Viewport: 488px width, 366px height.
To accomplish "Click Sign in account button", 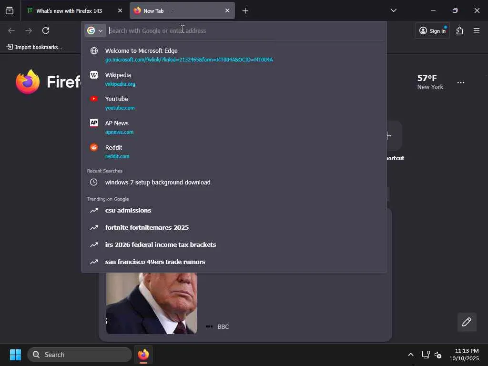I will point(432,30).
